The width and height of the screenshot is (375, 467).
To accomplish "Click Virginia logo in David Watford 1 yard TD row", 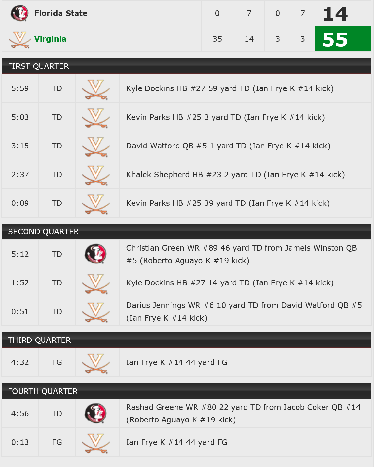I will point(96,146).
